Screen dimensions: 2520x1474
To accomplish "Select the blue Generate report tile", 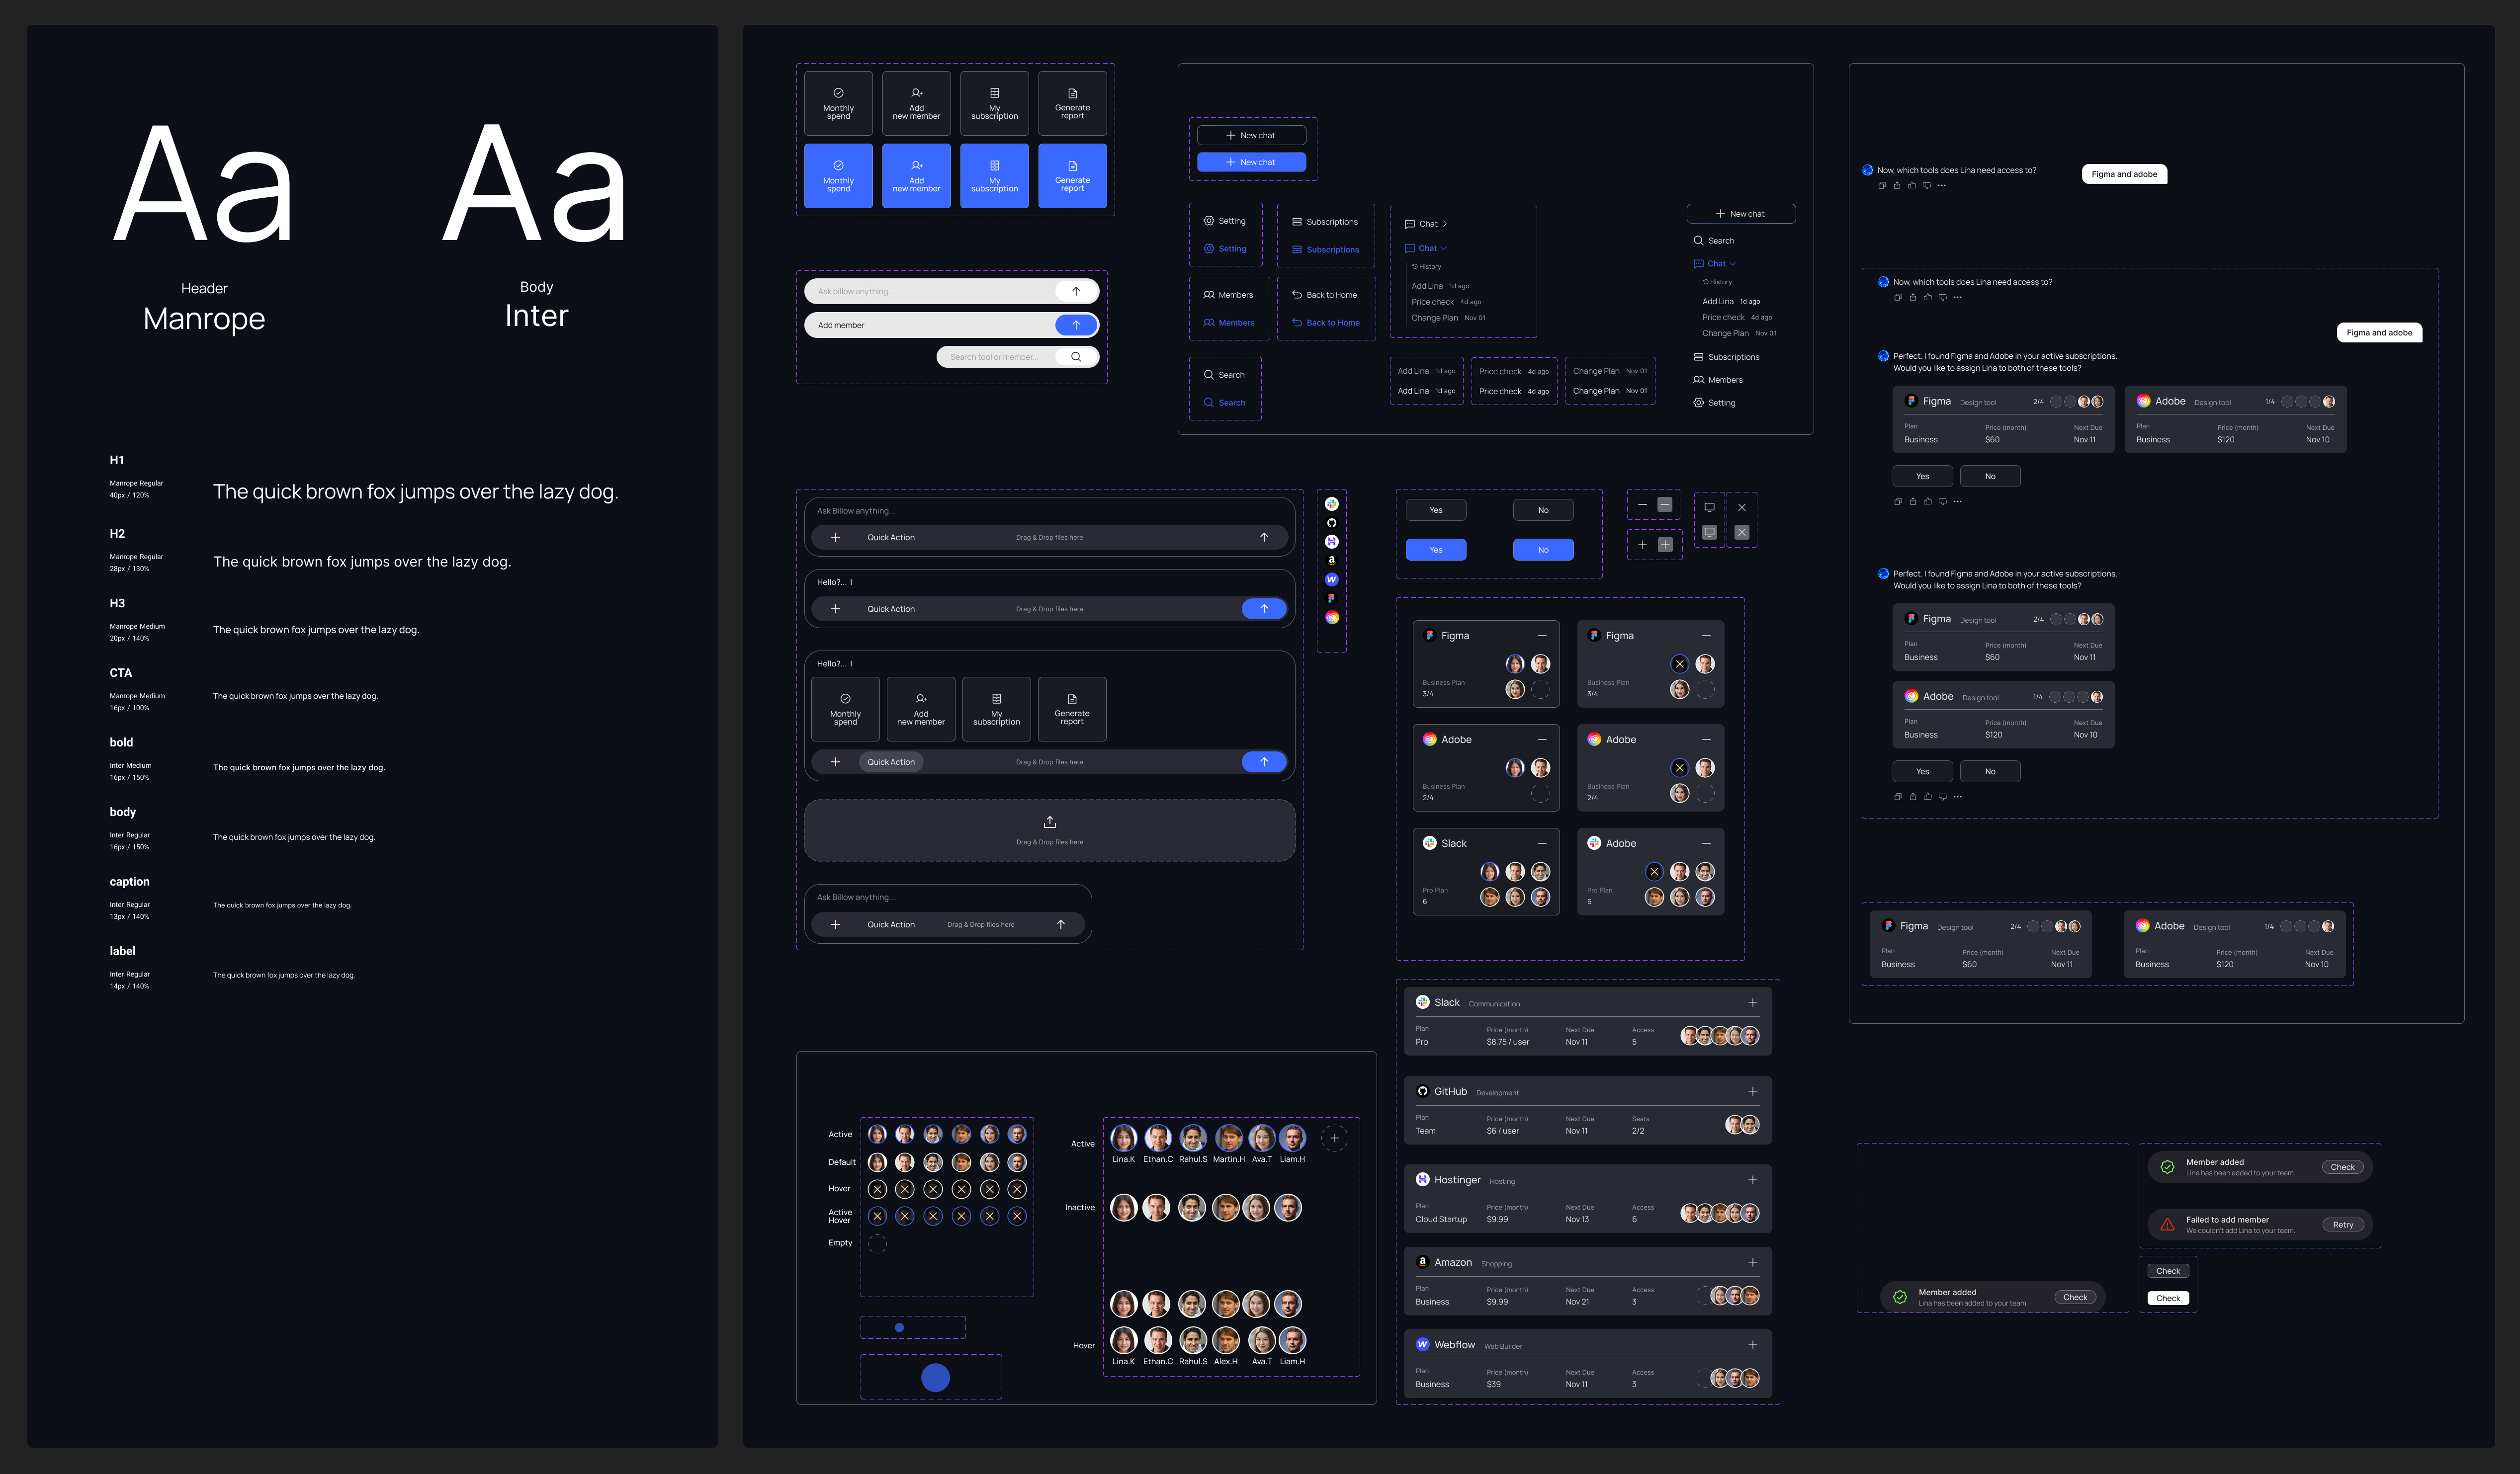I will click(1072, 176).
